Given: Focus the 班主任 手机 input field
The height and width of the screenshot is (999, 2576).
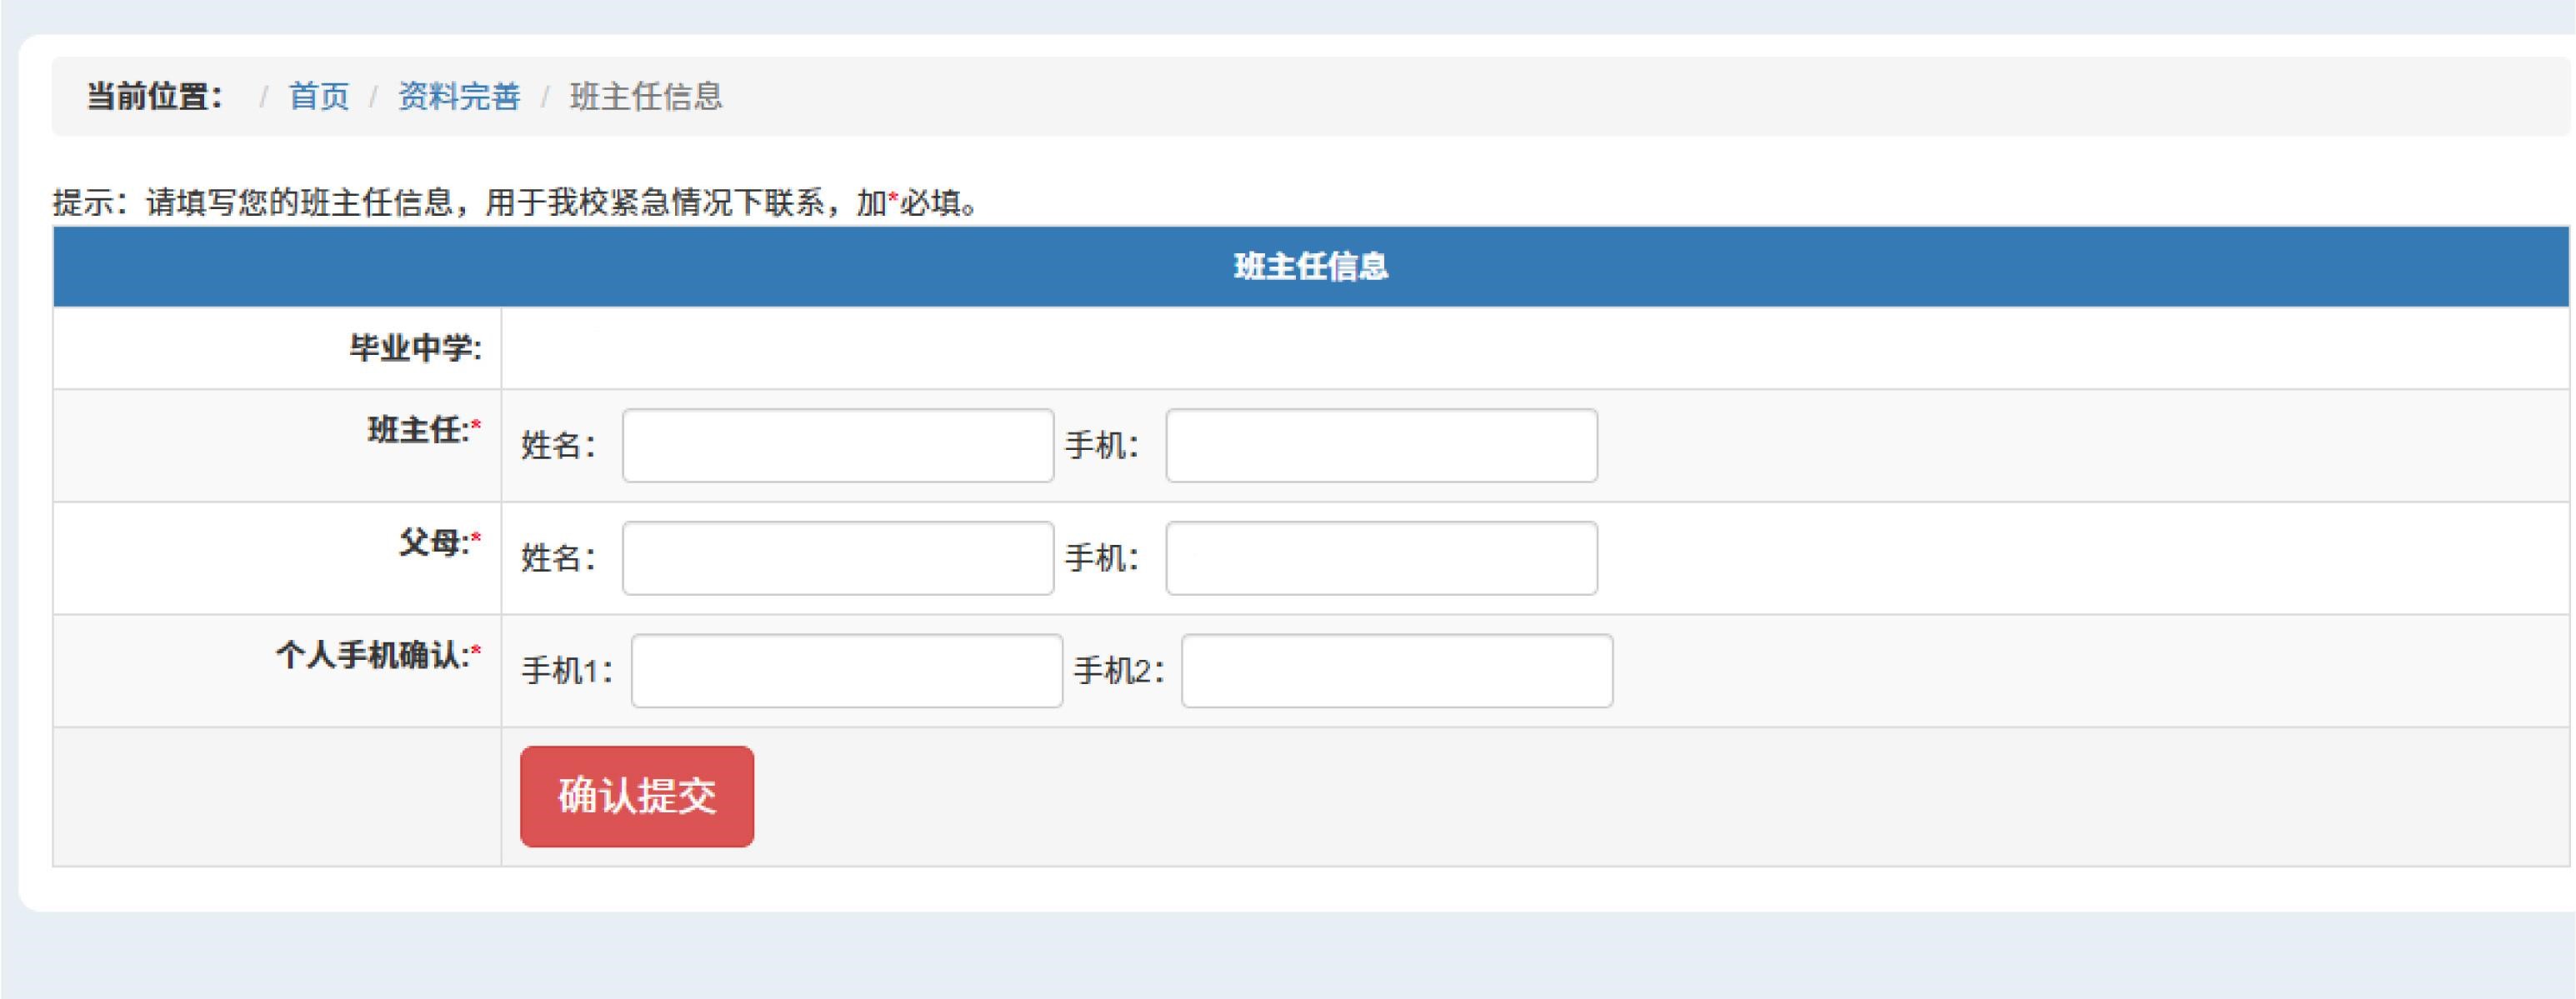Looking at the screenshot, I should click(1381, 446).
